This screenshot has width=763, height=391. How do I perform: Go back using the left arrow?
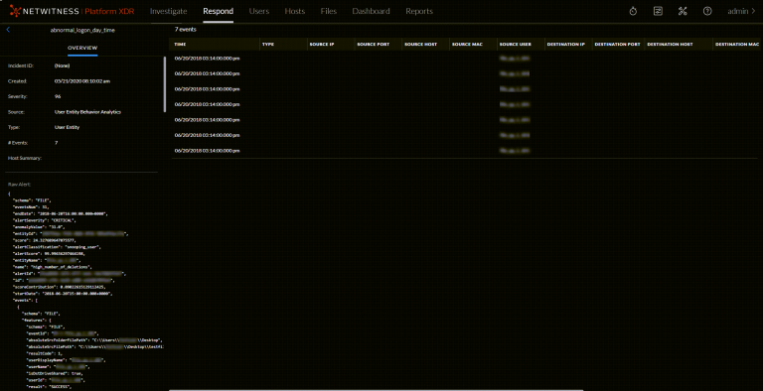[x=8, y=30]
